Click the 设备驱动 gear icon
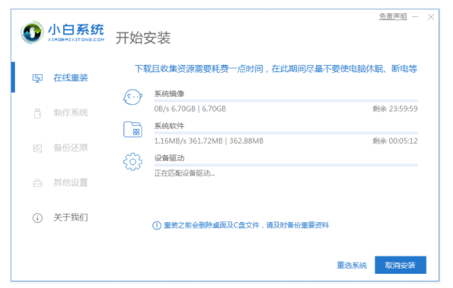Viewport: 453px width, 288px height. tap(132, 161)
